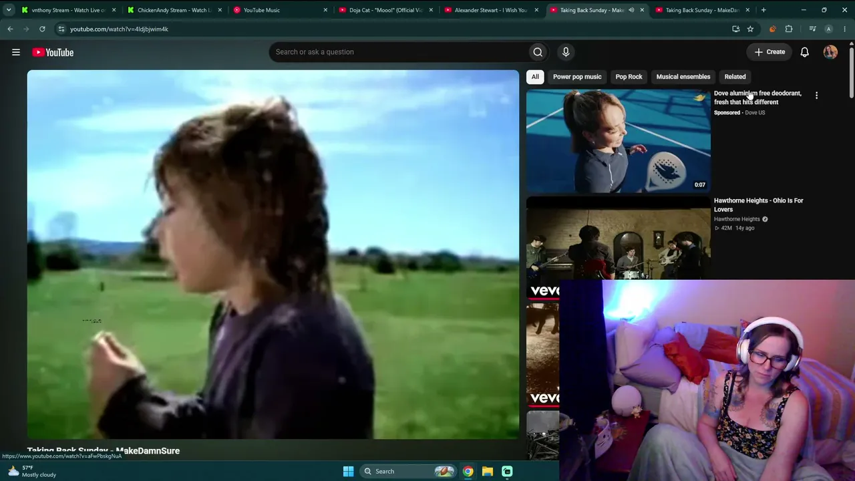Go forward with the browser forward arrow
Image resolution: width=855 pixels, height=481 pixels.
[26, 29]
